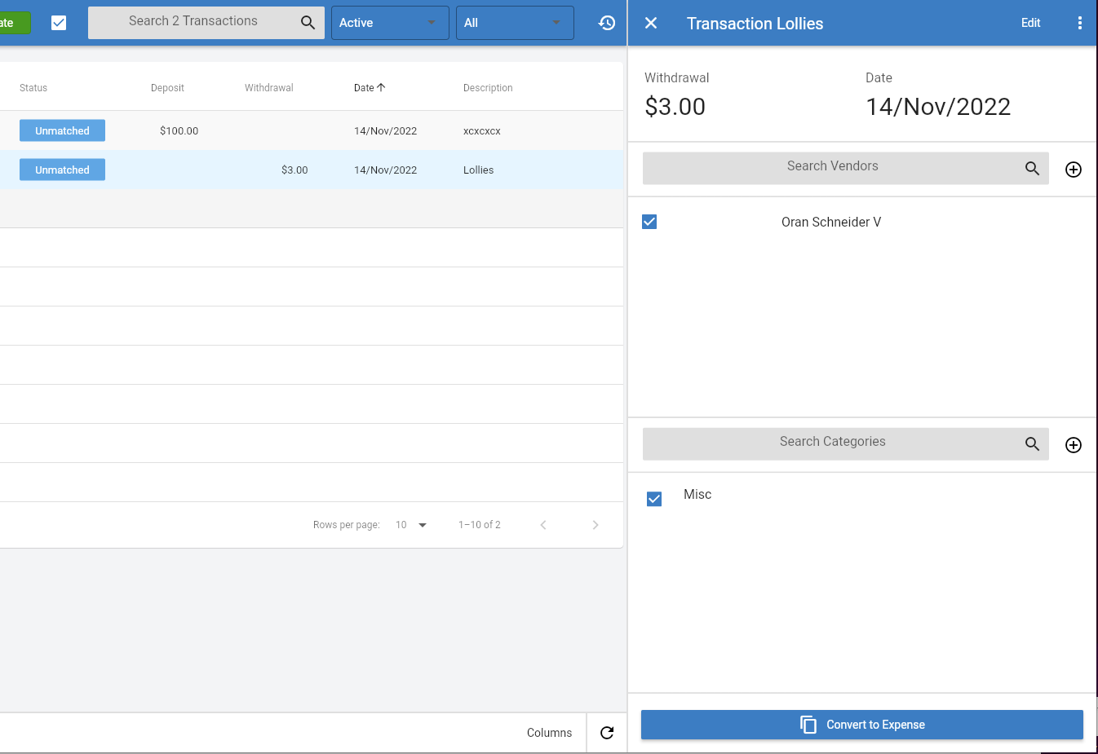Image resolution: width=1098 pixels, height=754 pixels.
Task: Click the Search Vendors magnifier icon
Action: point(1032,168)
